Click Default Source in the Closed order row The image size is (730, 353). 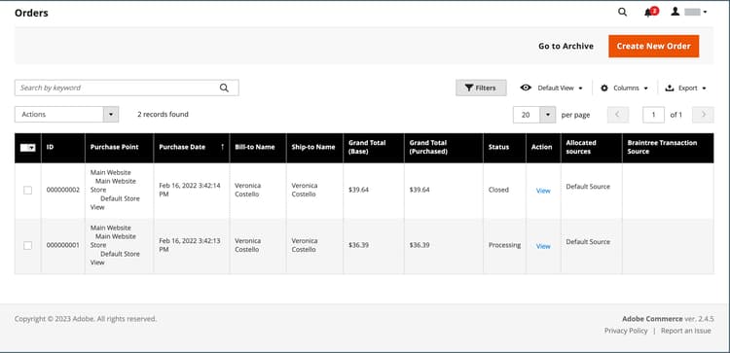(588, 187)
